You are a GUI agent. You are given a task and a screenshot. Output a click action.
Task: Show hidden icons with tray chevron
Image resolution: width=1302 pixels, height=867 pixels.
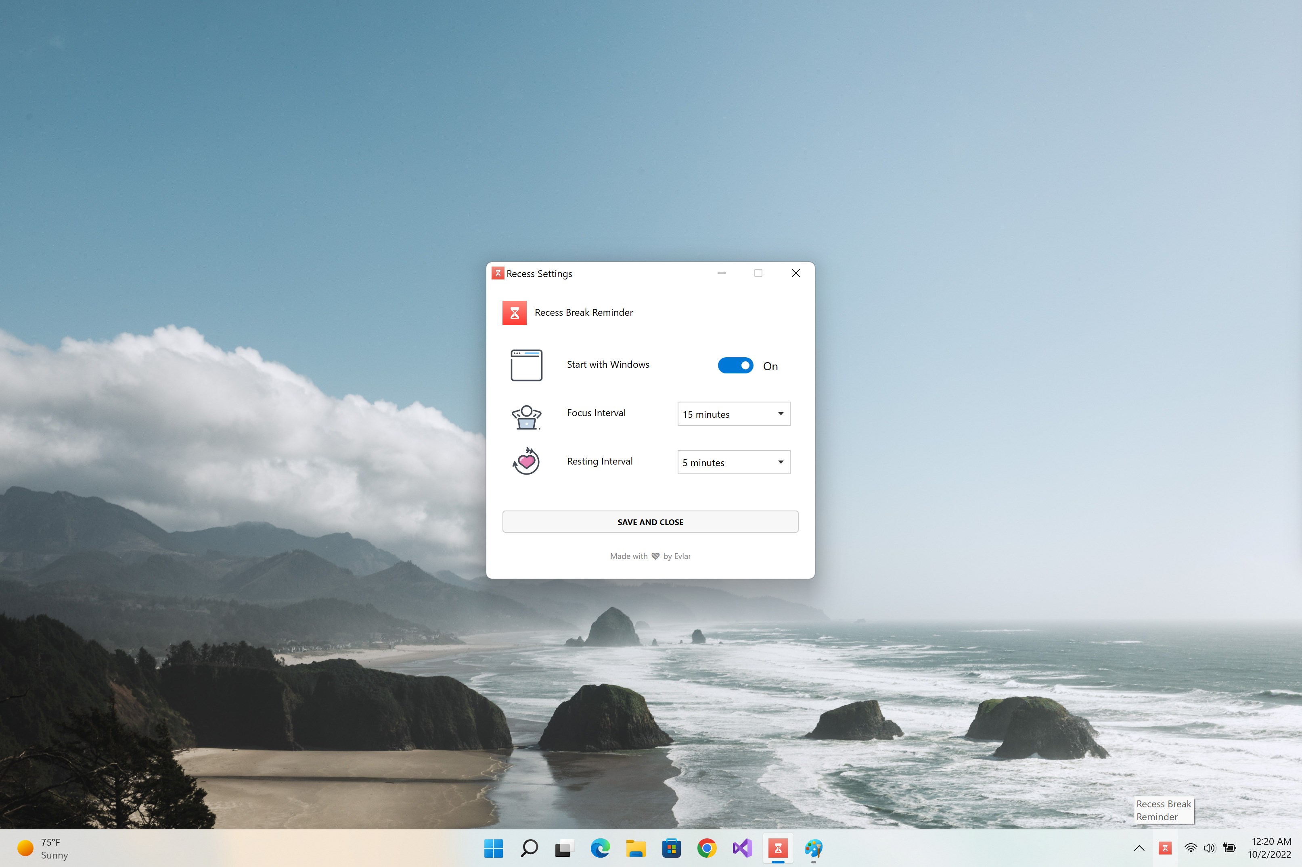pyautogui.click(x=1139, y=848)
